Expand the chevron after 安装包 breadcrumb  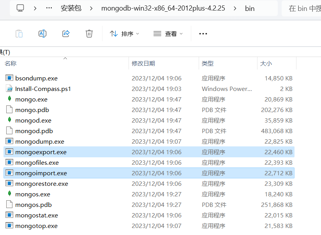(x=91, y=9)
